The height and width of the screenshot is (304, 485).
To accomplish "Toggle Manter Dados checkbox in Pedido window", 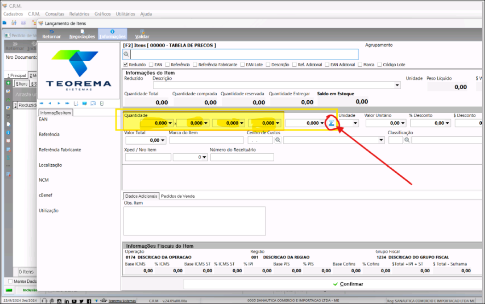I will click(x=10, y=281).
